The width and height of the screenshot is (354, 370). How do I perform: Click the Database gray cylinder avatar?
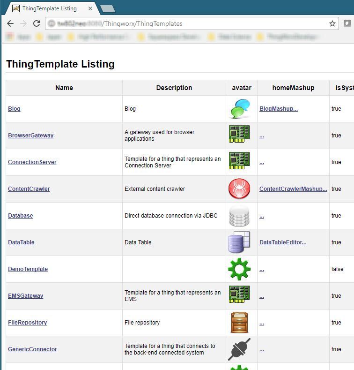pyautogui.click(x=239, y=215)
